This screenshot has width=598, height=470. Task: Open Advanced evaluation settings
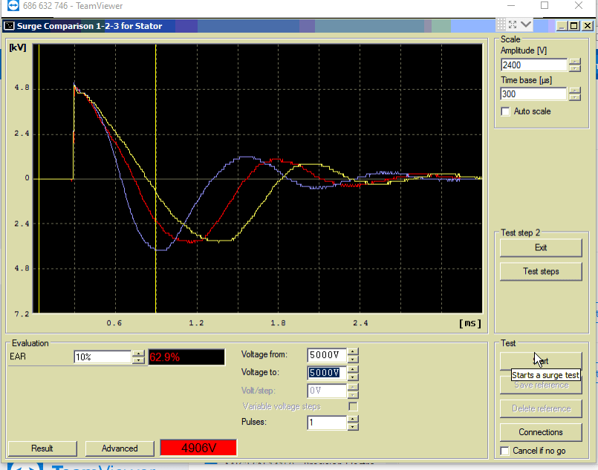119,448
